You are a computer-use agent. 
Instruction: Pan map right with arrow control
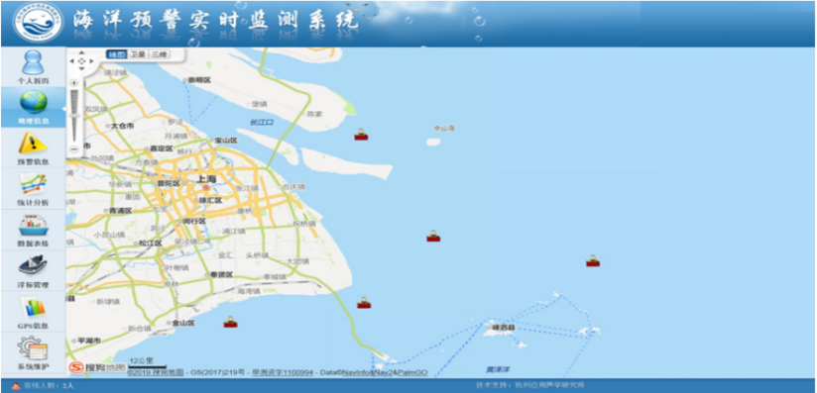pos(91,61)
